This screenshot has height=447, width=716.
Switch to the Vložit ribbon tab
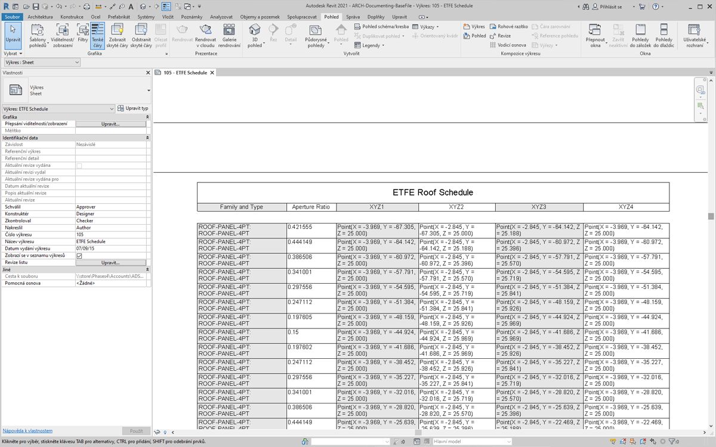click(168, 17)
